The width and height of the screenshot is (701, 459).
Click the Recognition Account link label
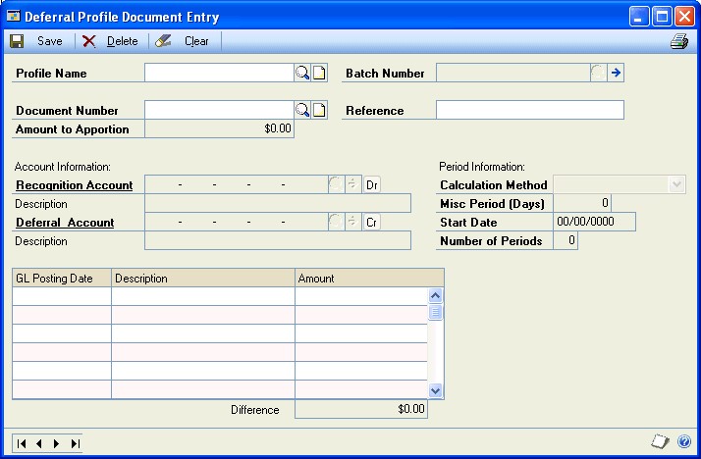click(75, 185)
